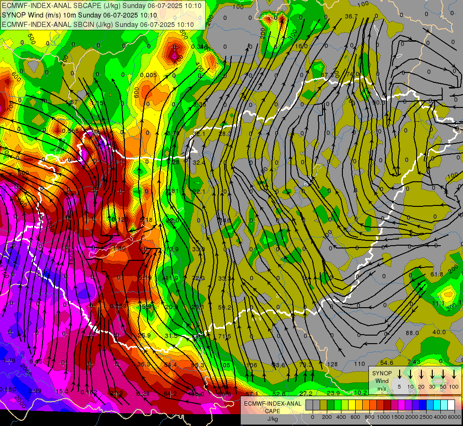Click the 2500 tick label on legend scale

click(x=426, y=417)
